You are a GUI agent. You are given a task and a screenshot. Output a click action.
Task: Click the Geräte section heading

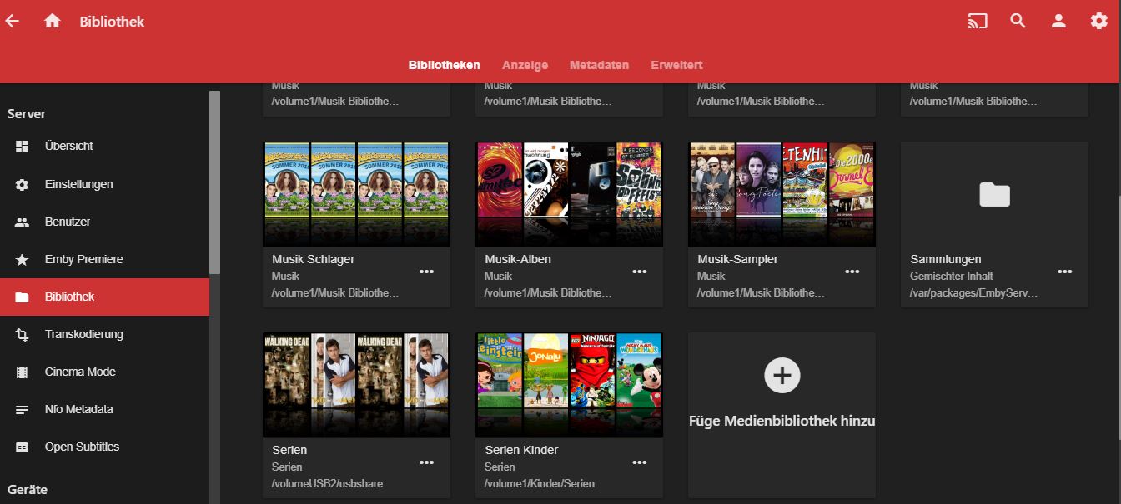coord(28,490)
